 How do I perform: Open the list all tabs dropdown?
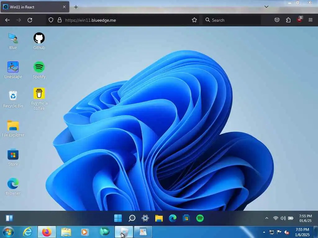click(266, 7)
